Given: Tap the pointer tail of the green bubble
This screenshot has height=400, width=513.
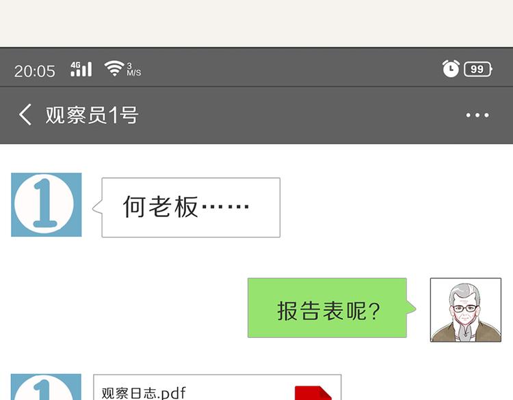Looking at the screenshot, I should click(411, 308).
